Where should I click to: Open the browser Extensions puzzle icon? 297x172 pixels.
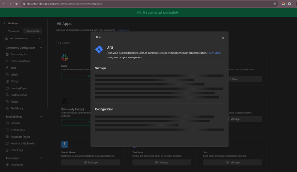(289, 4)
